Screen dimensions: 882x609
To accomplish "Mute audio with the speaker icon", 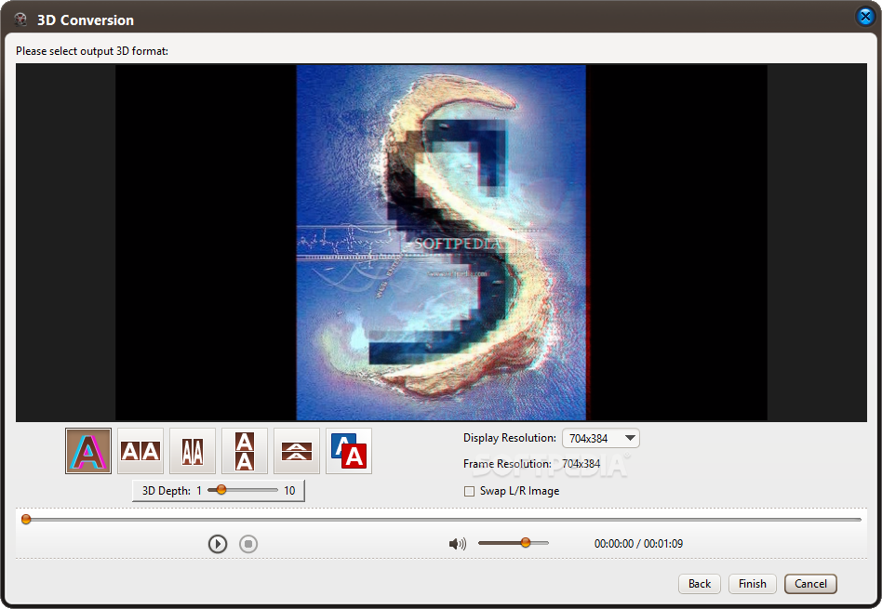I will coord(458,544).
